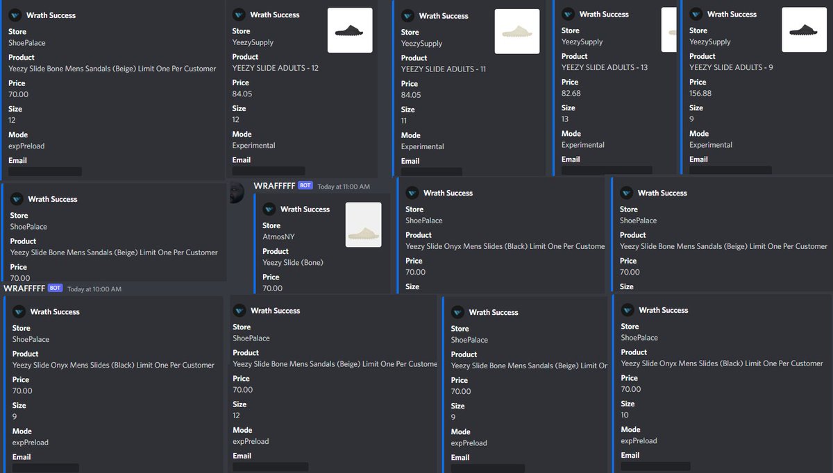This screenshot has width=833, height=473.
Task: Select the product text 'YEEZY SLIDE ADULTS - 11'
Action: coord(444,69)
